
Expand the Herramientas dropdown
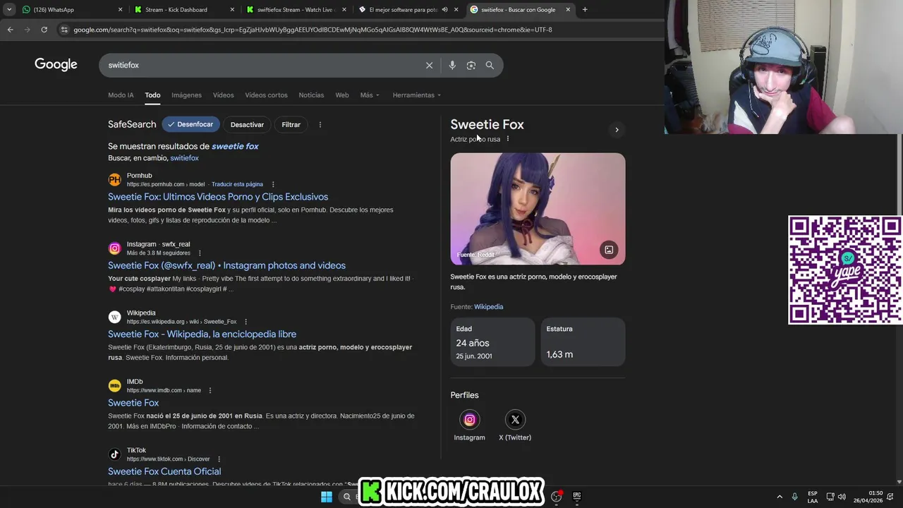416,95
